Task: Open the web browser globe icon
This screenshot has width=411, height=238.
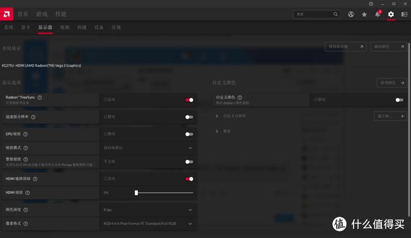Action: click(x=351, y=14)
